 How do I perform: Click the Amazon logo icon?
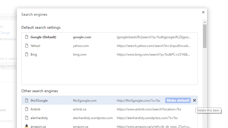(x=27, y=126)
